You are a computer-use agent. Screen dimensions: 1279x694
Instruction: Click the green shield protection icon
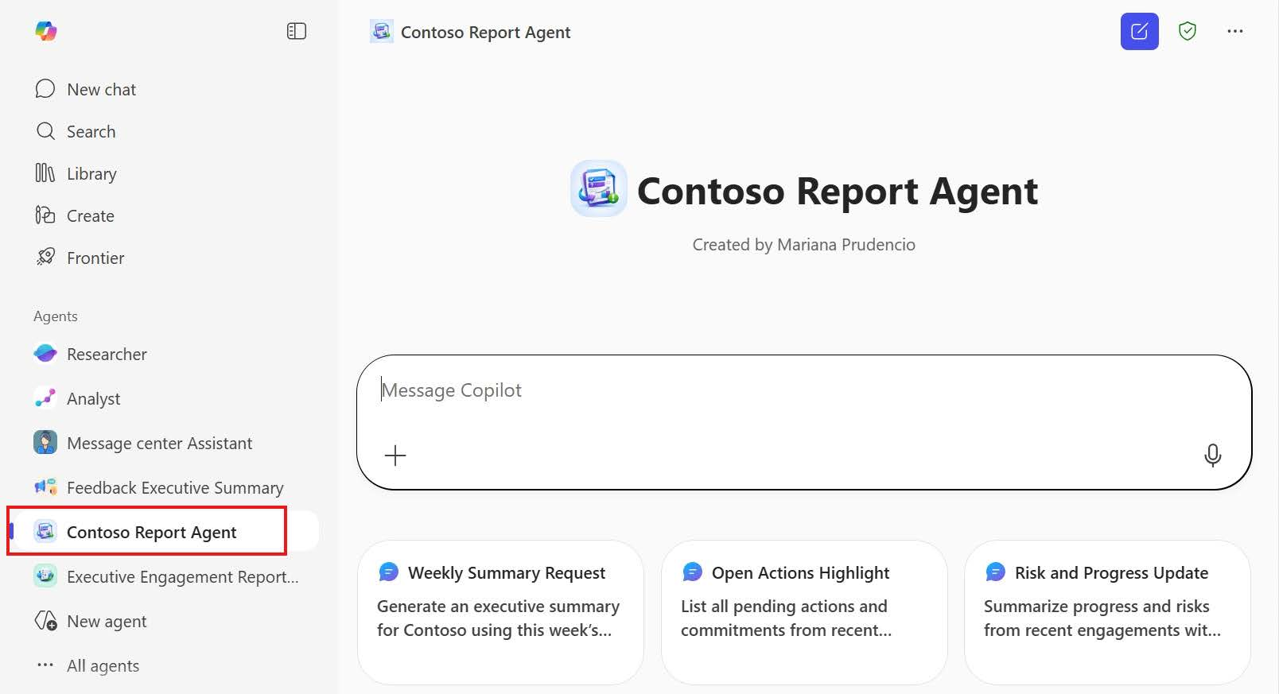(x=1188, y=31)
